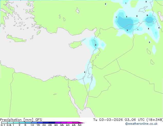
Task: Click the '(18+348)' forecast hour text
Action: tap(155, 120)
